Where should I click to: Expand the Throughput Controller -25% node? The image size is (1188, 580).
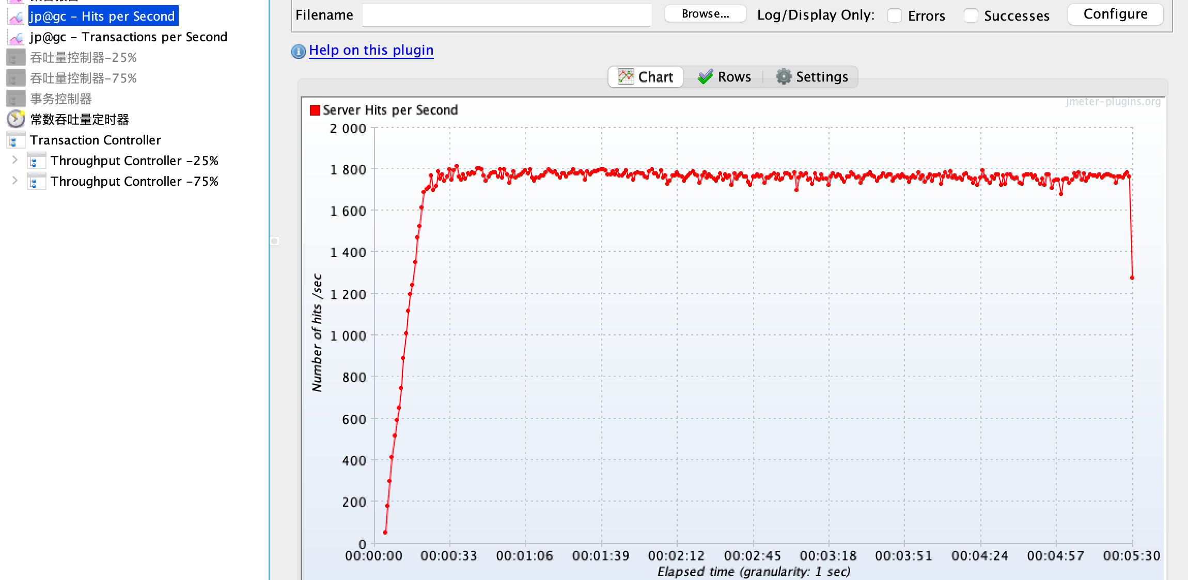click(x=15, y=160)
